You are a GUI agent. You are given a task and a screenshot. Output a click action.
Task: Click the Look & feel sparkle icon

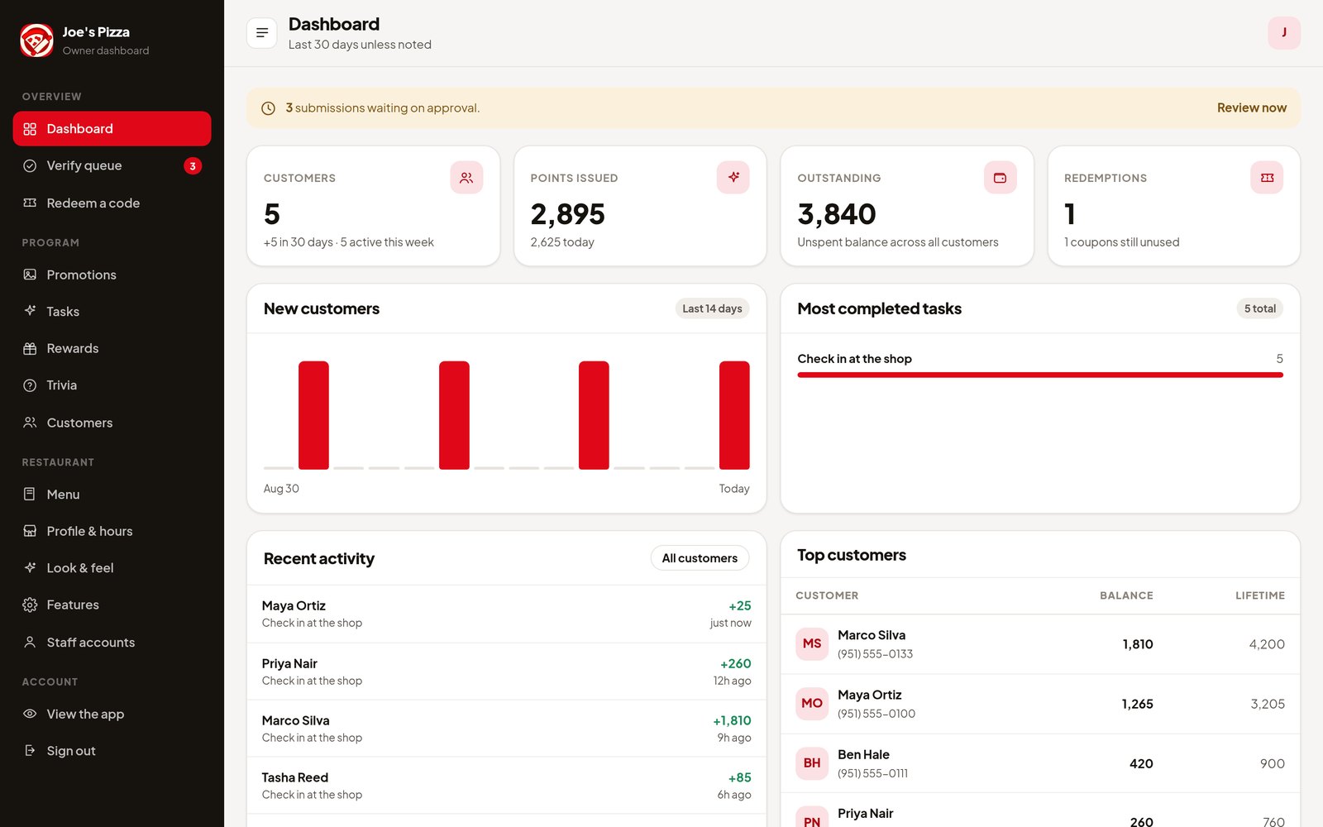point(30,567)
